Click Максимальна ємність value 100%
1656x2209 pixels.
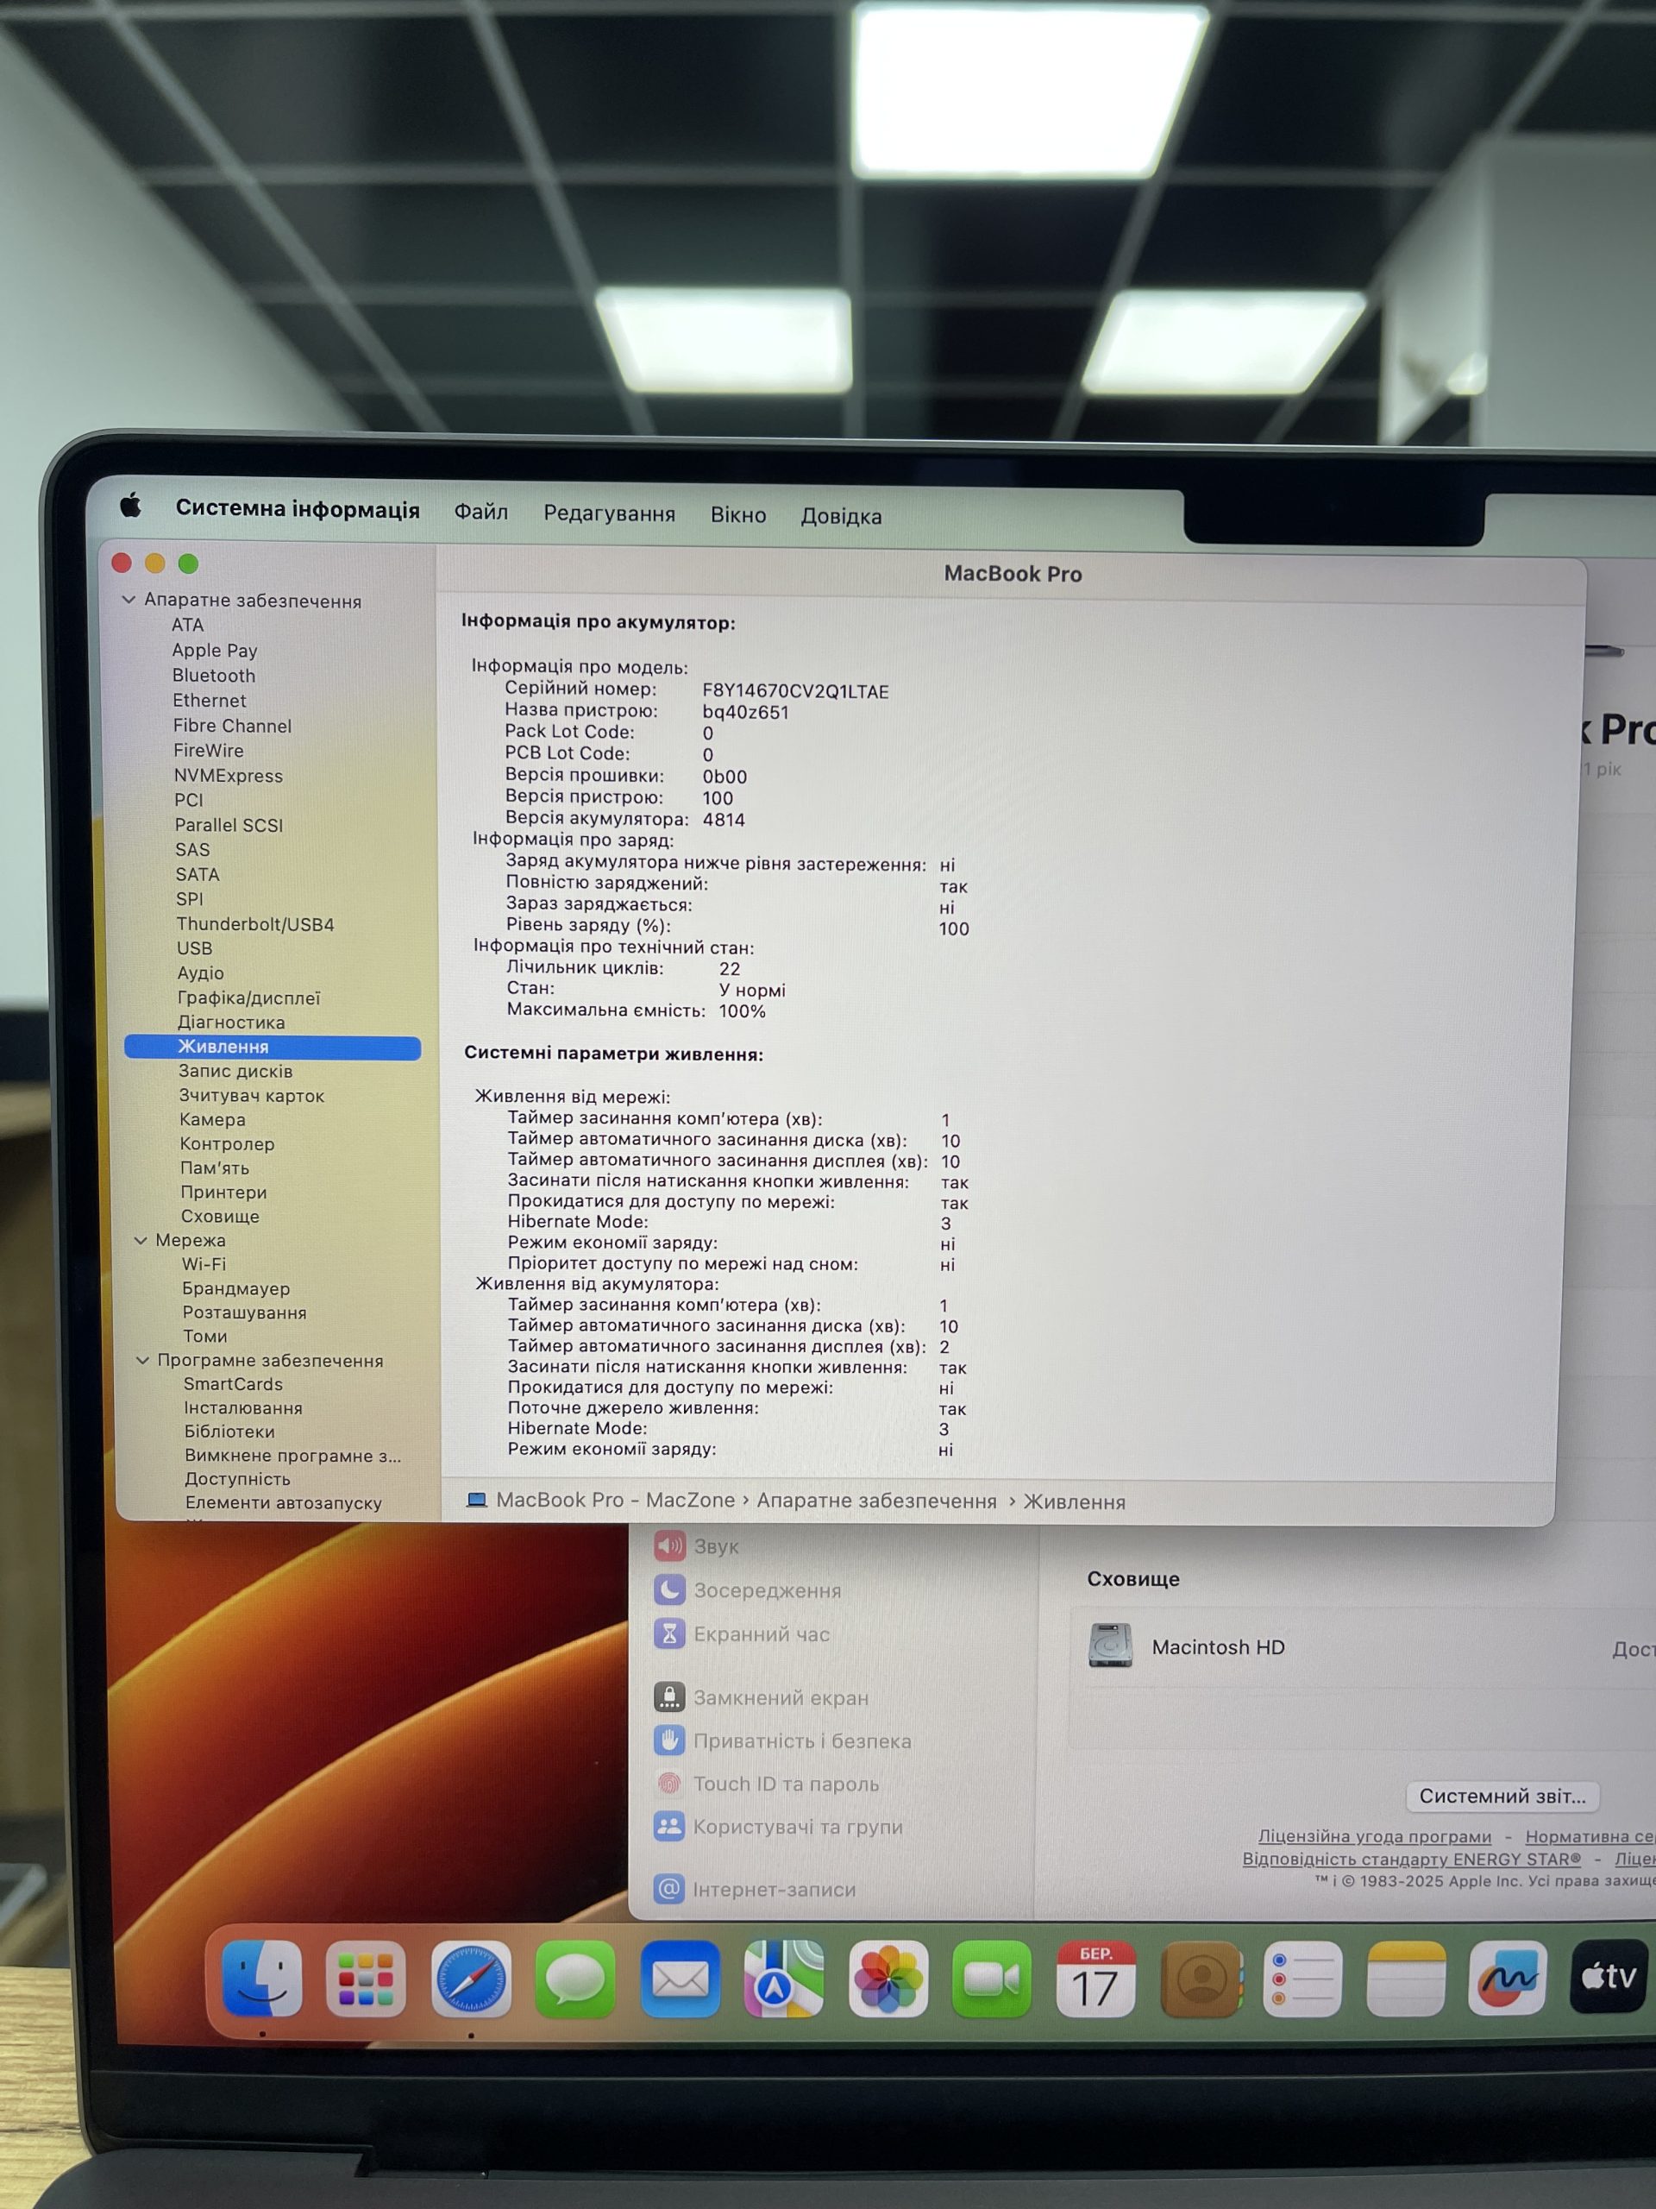(742, 1010)
